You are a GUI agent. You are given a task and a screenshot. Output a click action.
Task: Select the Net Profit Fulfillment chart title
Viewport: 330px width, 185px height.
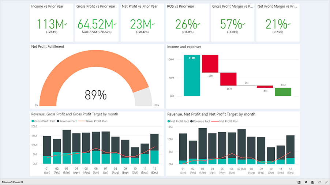click(48, 47)
